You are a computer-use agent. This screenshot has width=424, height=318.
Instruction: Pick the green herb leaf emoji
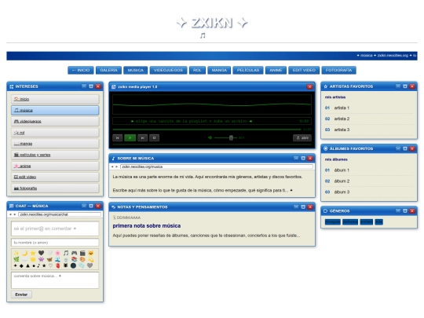(16, 259)
